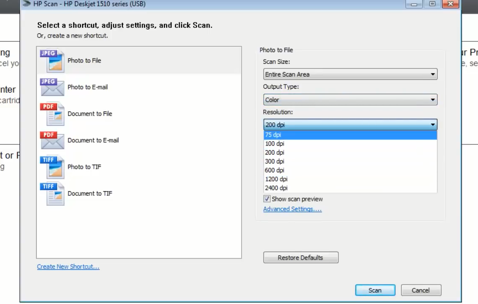This screenshot has height=304, width=478.
Task: Choose 200 dpi in the open list
Action: 350,152
